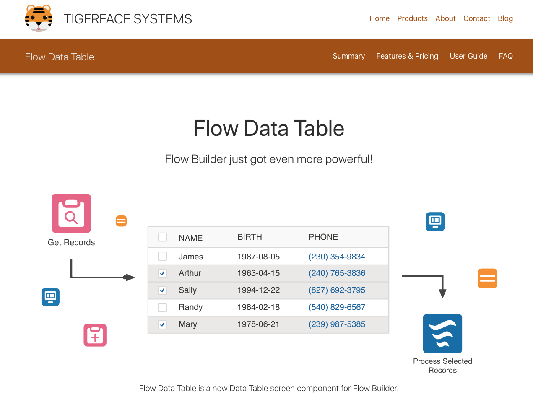Click the orange list icon beside Get Records
The image size is (533, 402).
point(121,220)
